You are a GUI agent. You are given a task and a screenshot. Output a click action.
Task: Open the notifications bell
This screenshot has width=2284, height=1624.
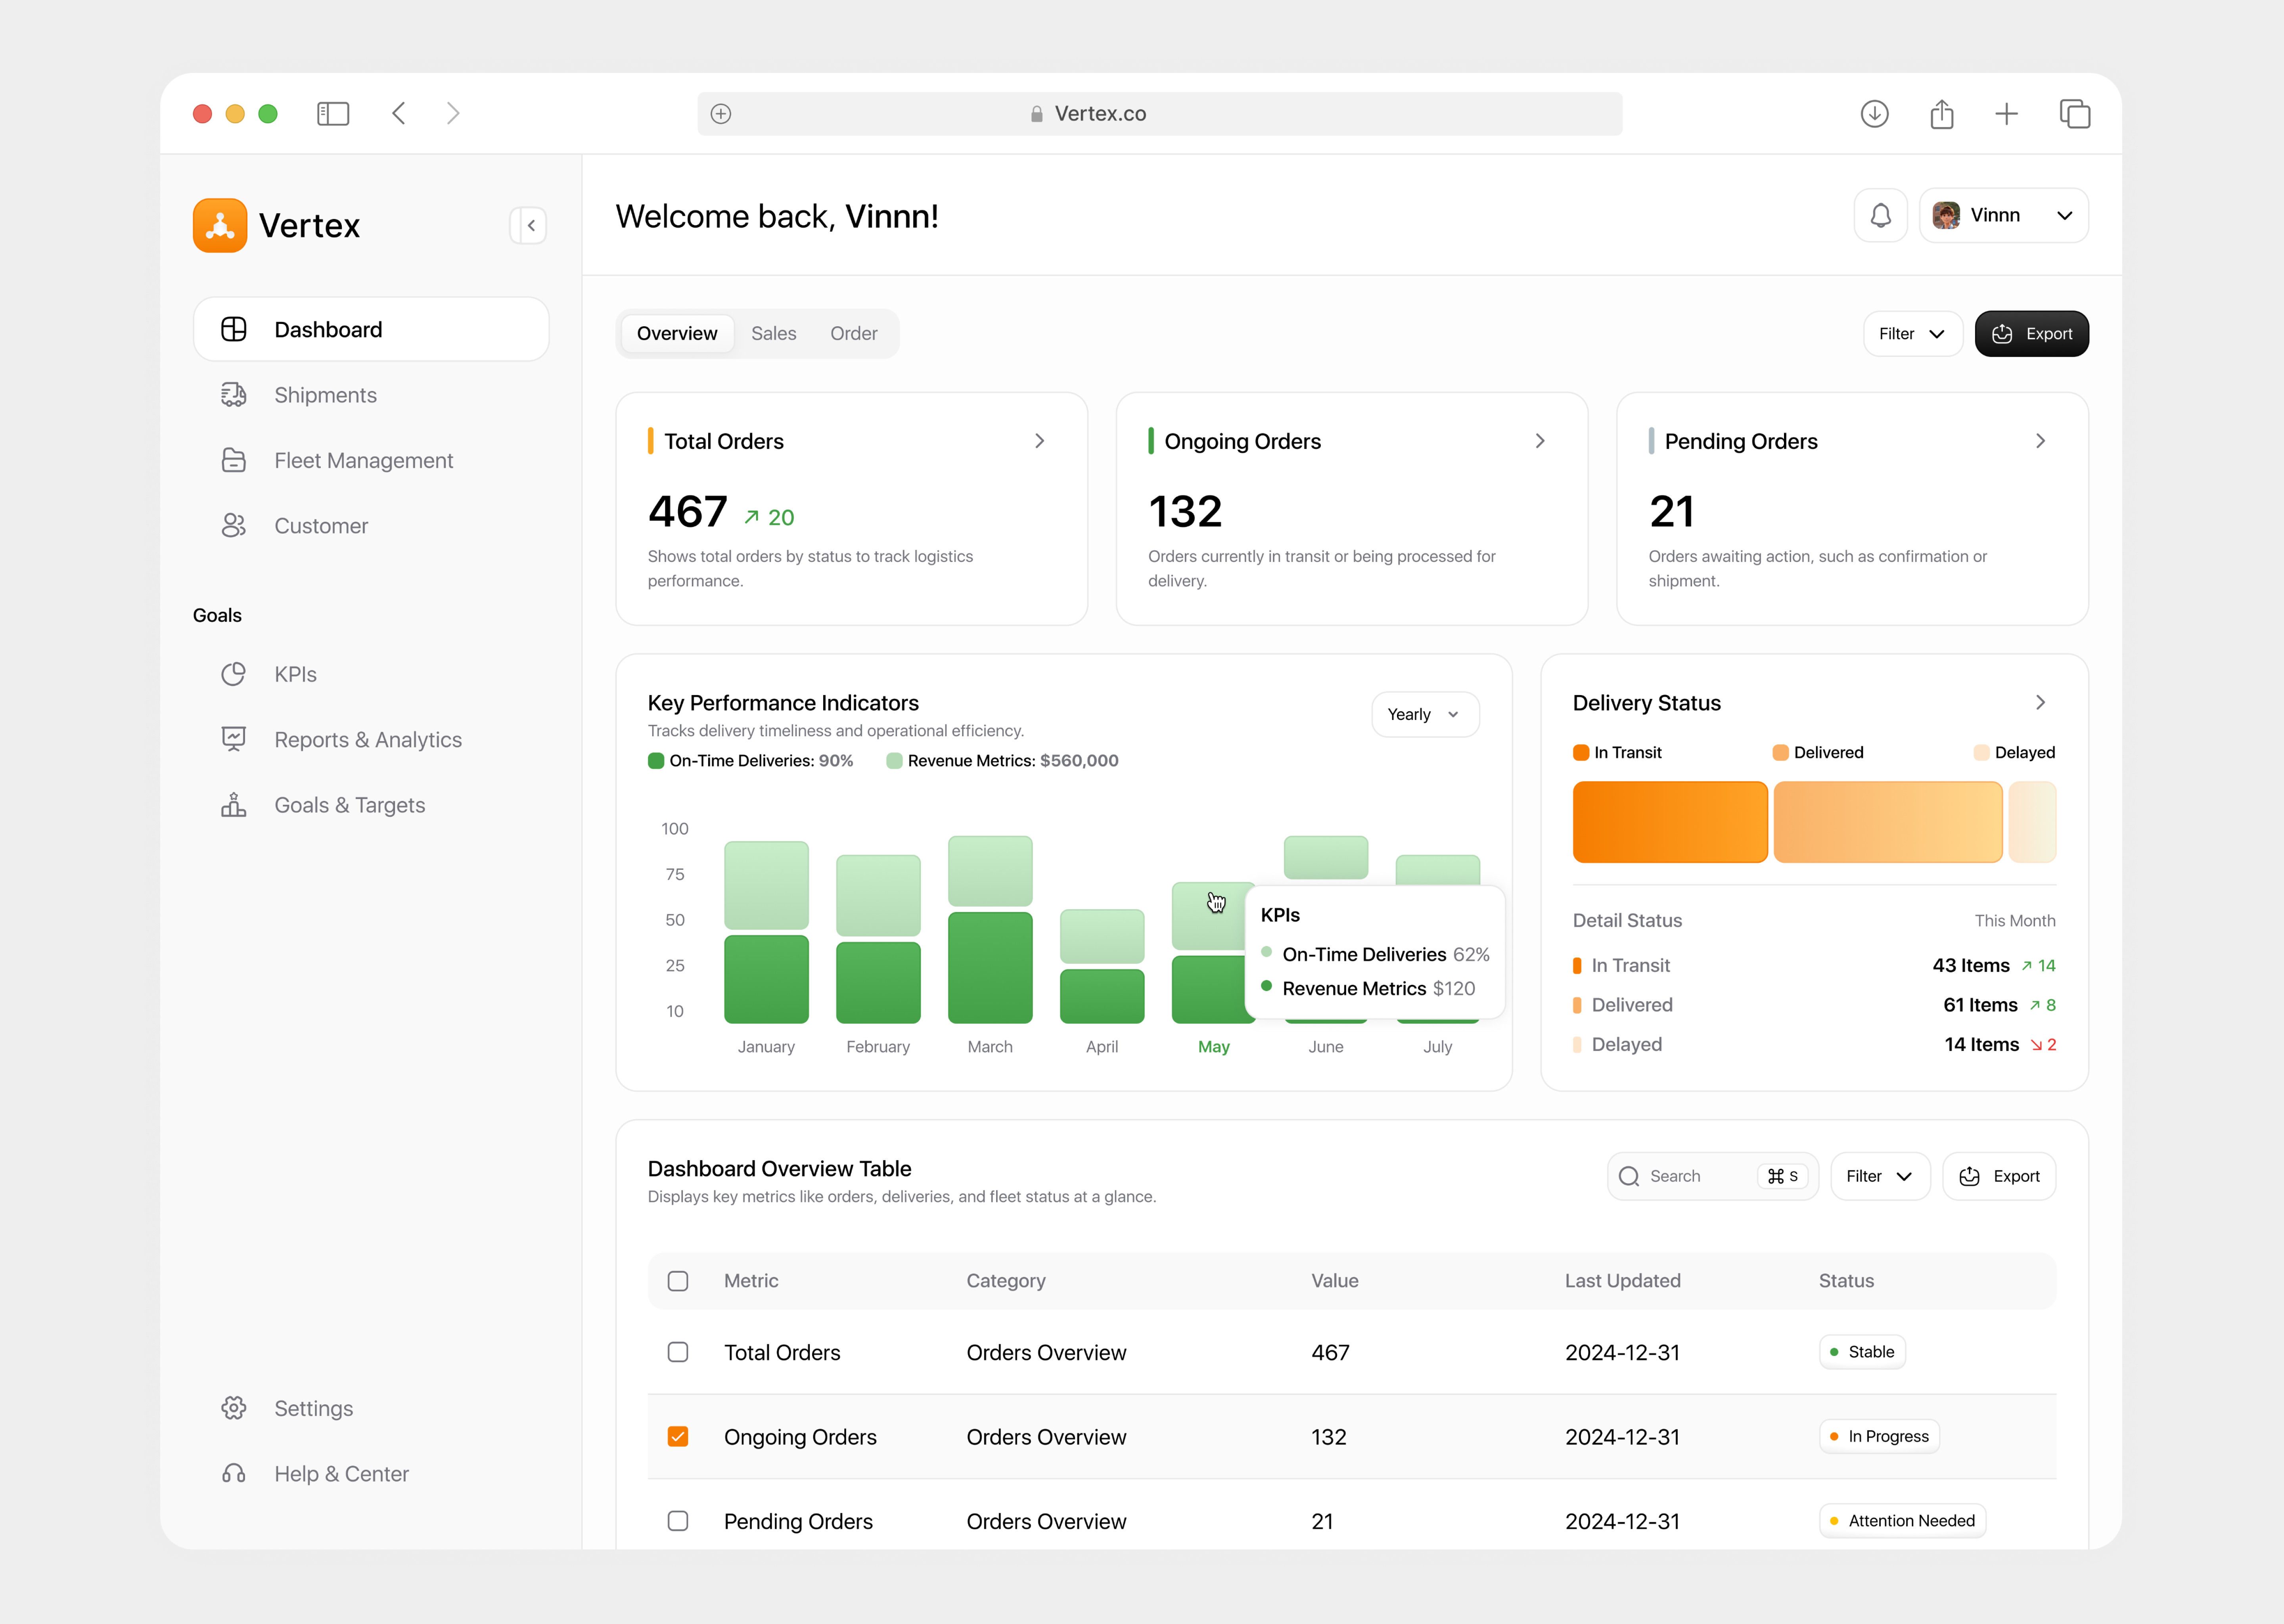click(1880, 215)
